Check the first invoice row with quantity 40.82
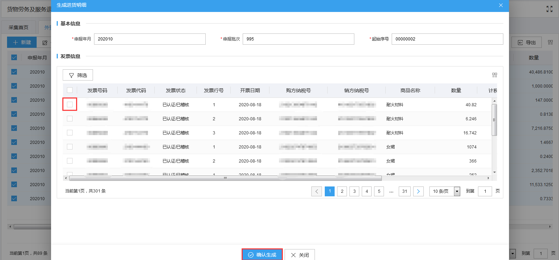Viewport: 559px width, 260px height. tap(70, 104)
